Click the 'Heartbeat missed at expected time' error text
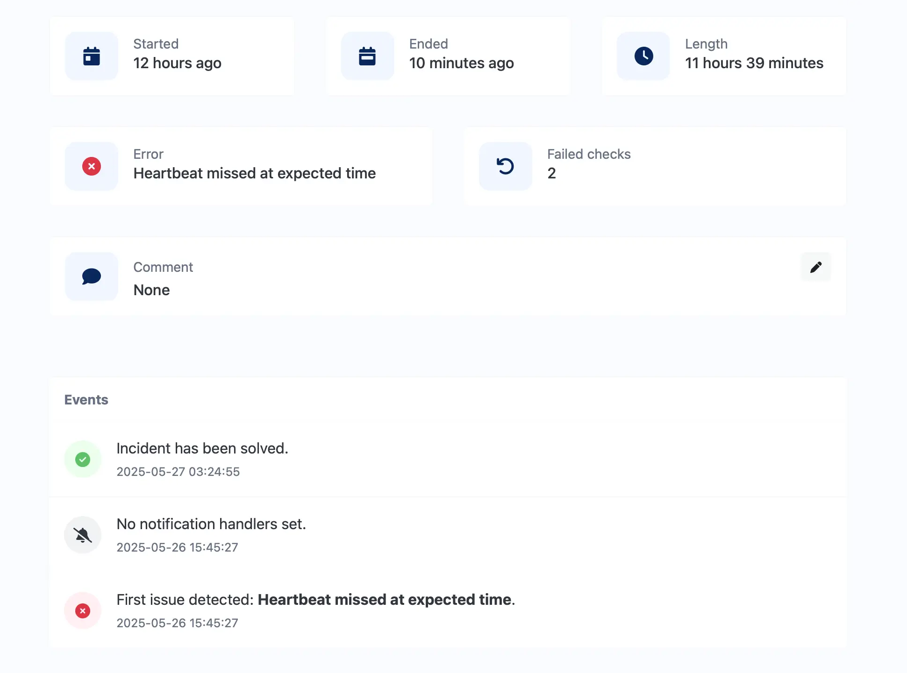The height and width of the screenshot is (673, 907). pos(255,173)
